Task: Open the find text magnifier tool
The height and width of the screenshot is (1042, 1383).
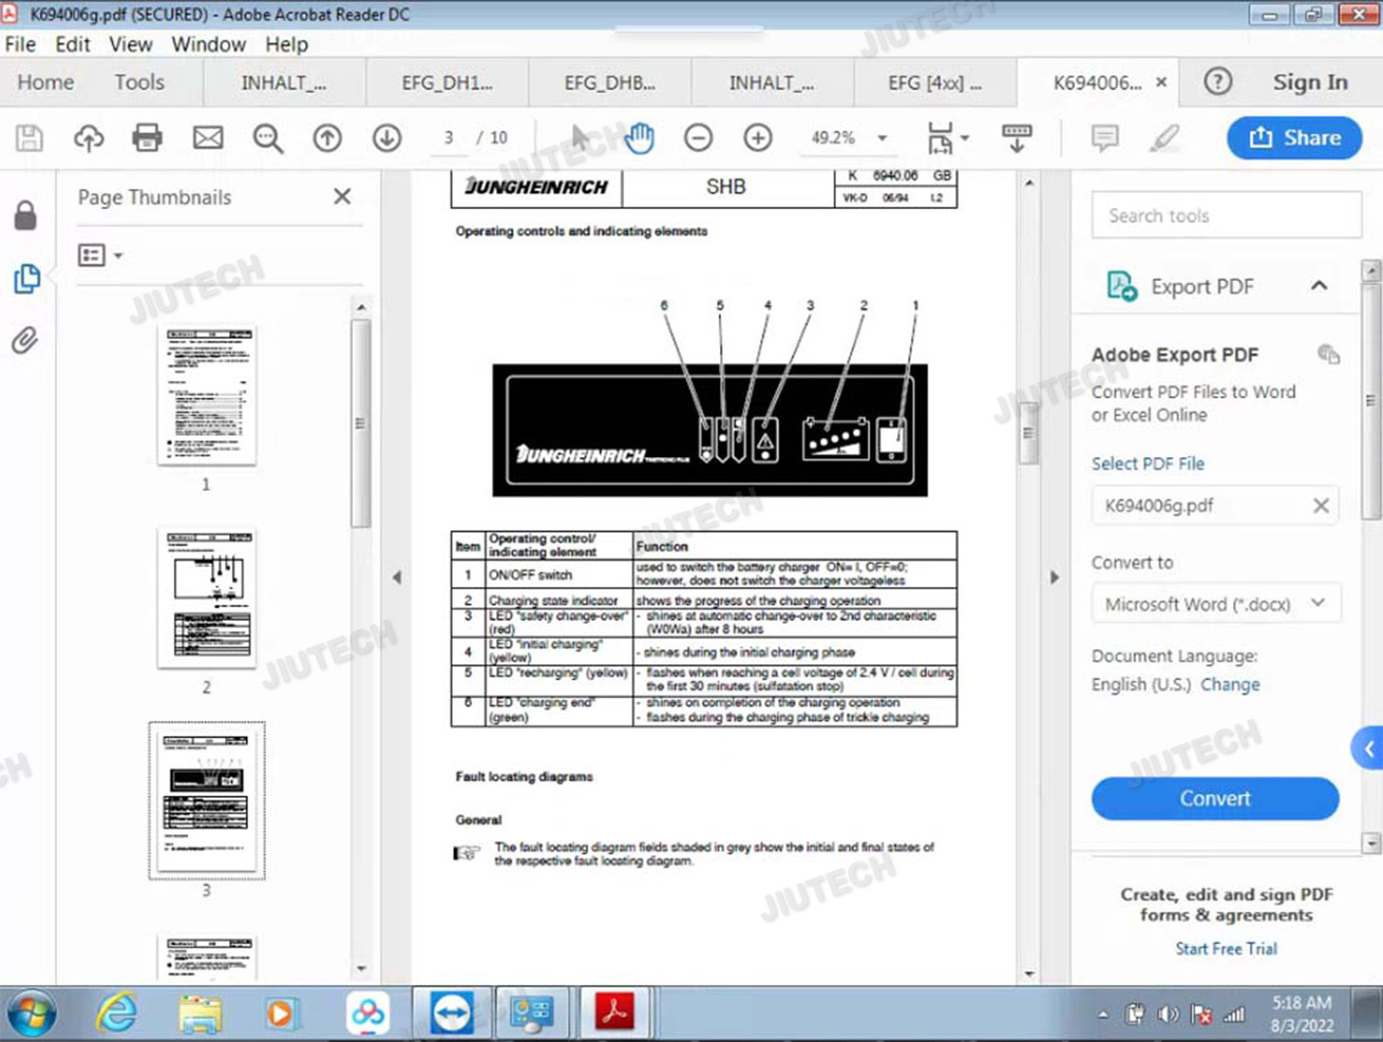Action: tap(268, 138)
